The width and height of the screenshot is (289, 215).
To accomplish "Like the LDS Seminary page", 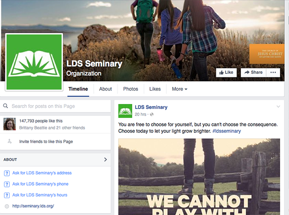I will click(x=227, y=72).
